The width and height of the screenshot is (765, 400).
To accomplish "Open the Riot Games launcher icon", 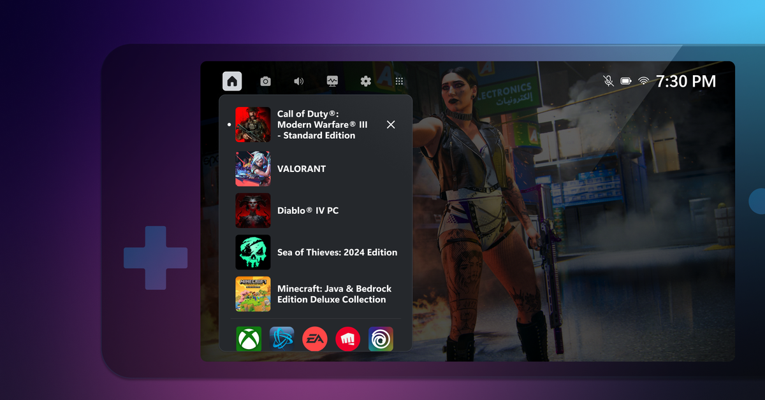I will [x=347, y=339].
